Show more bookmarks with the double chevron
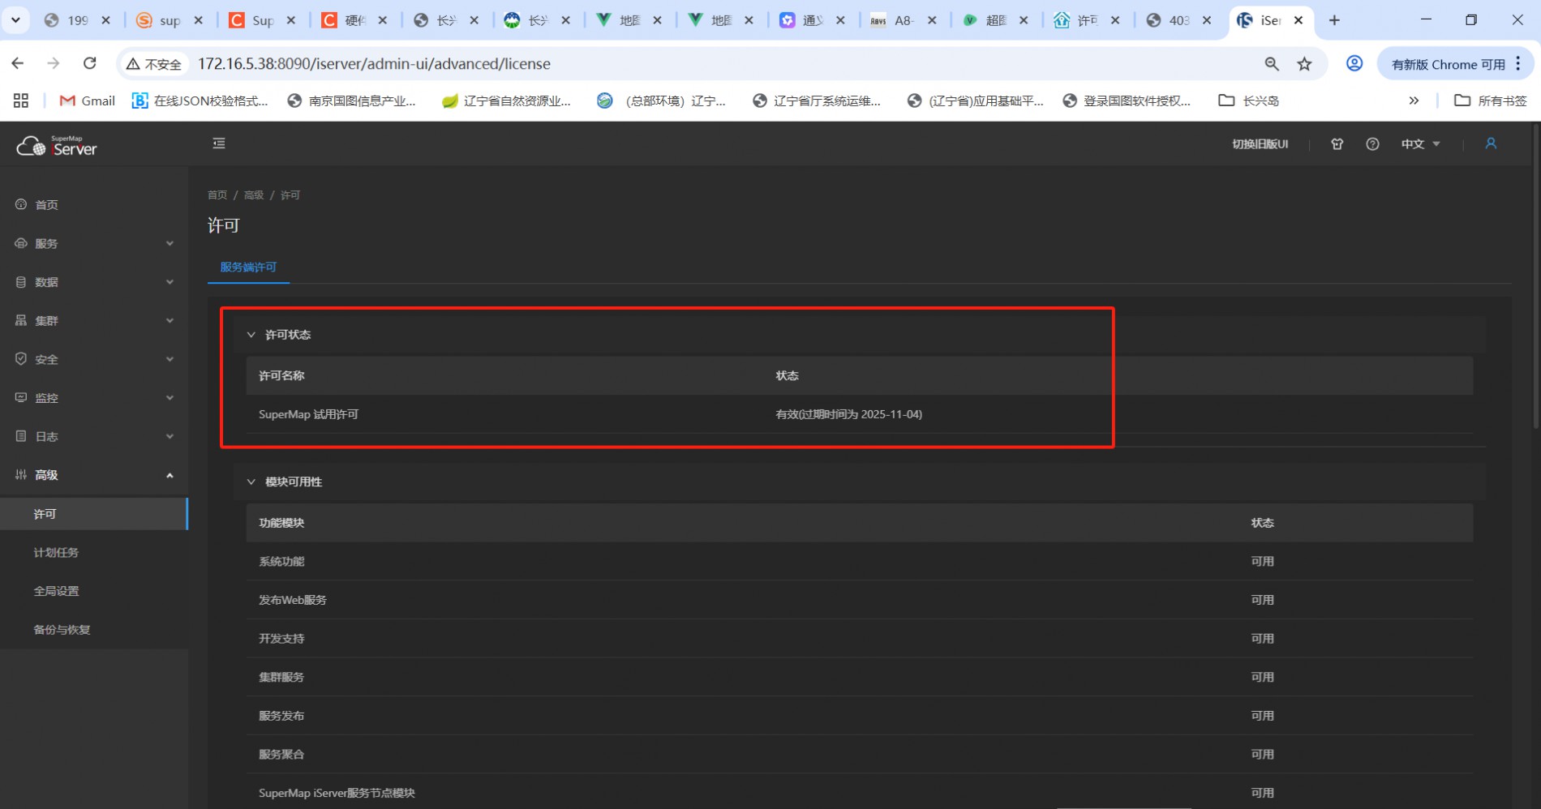1541x809 pixels. [x=1414, y=101]
